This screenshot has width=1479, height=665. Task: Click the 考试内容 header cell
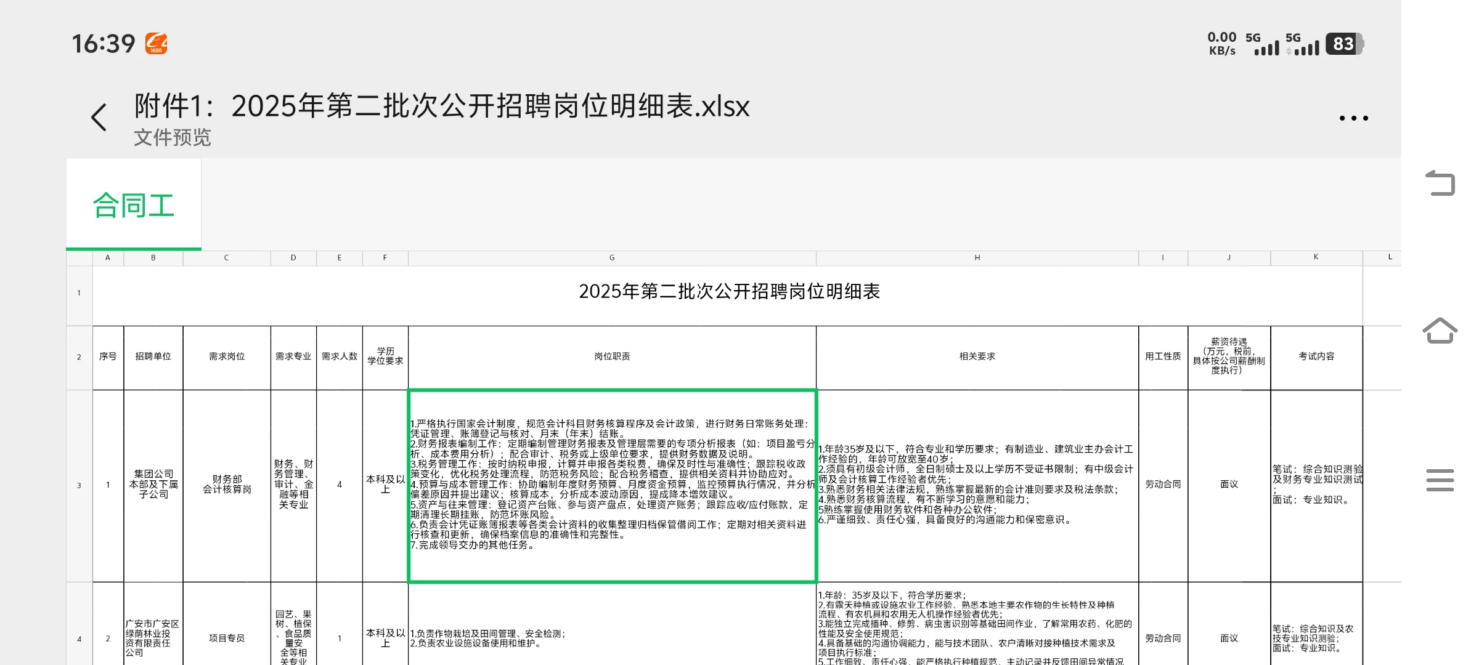tap(1316, 357)
